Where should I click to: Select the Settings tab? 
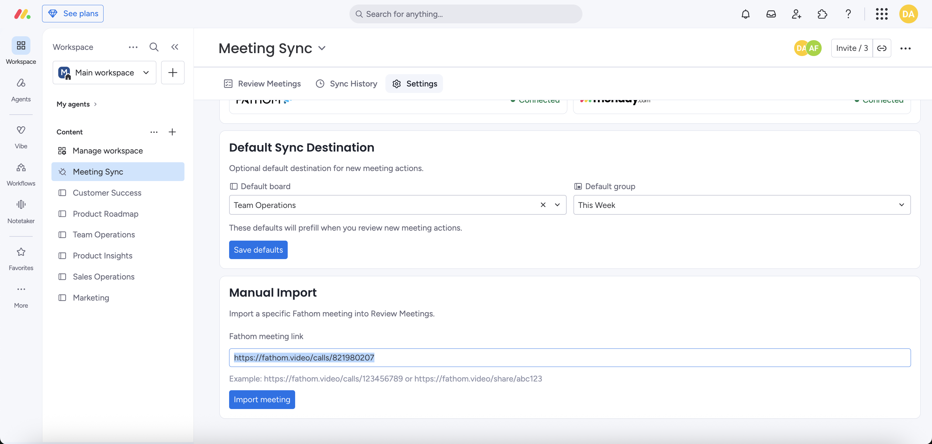414,84
